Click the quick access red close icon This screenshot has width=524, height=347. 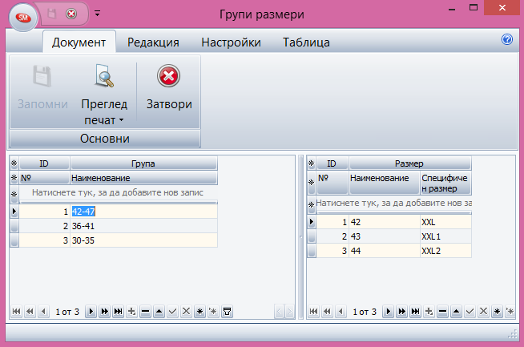tap(71, 14)
